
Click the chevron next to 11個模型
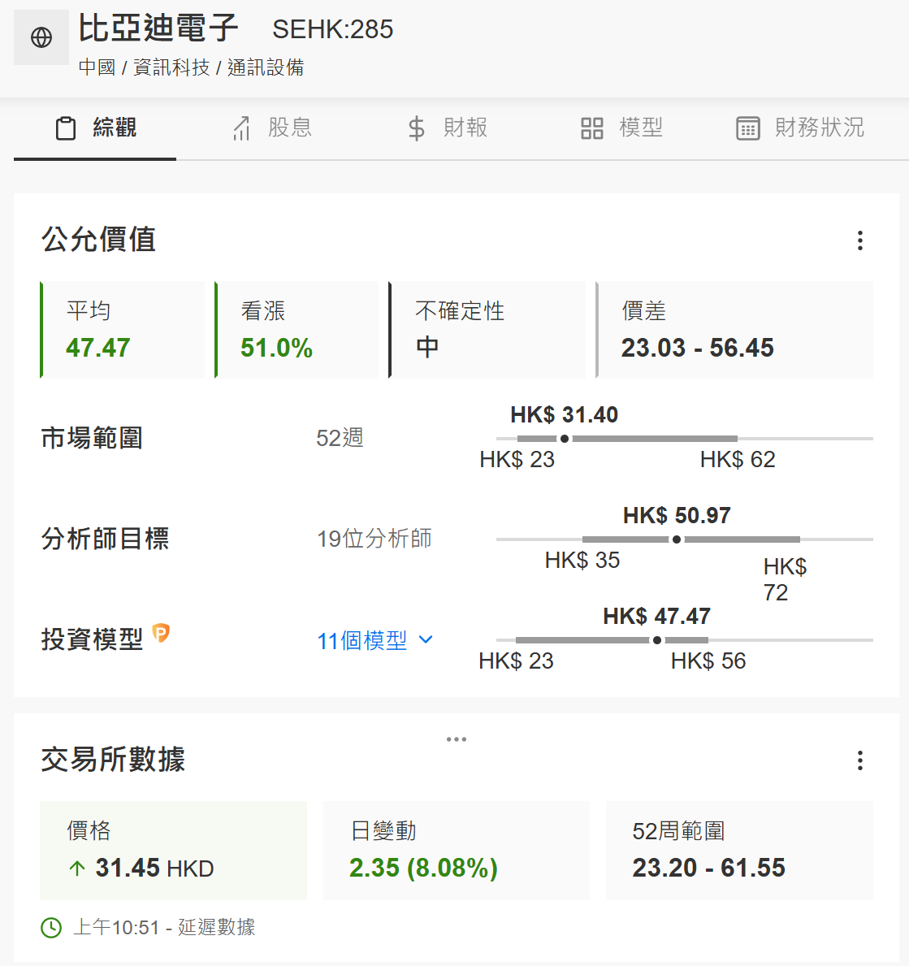pyautogui.click(x=426, y=640)
